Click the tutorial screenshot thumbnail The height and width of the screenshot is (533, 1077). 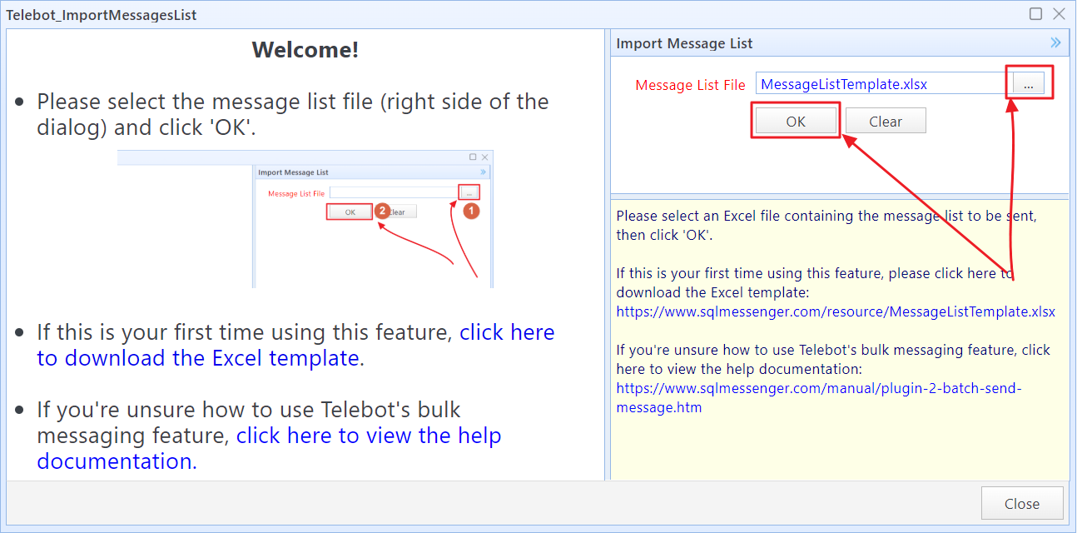click(x=305, y=220)
